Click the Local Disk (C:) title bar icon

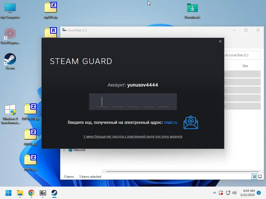click(64, 30)
